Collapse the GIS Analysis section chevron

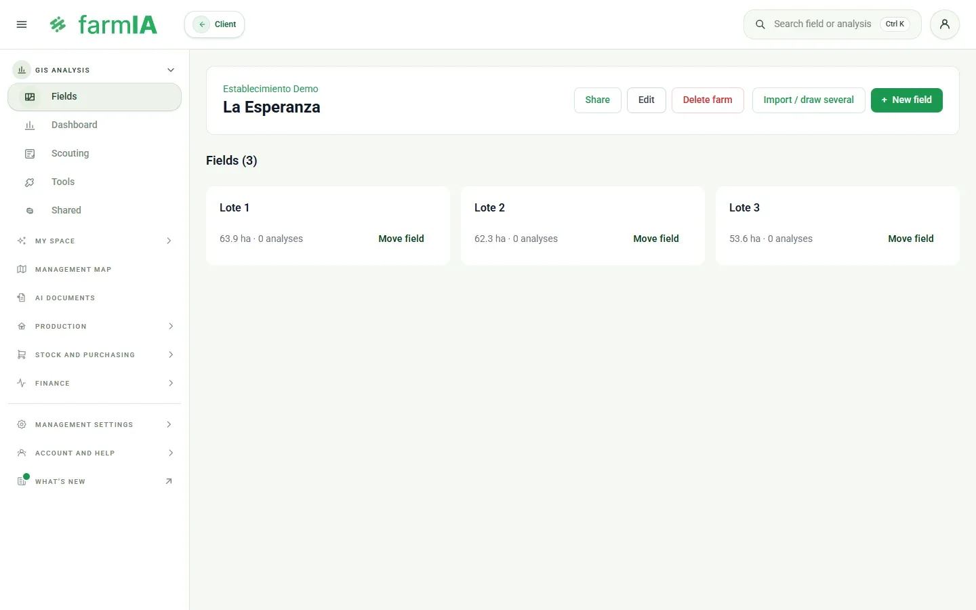click(171, 70)
